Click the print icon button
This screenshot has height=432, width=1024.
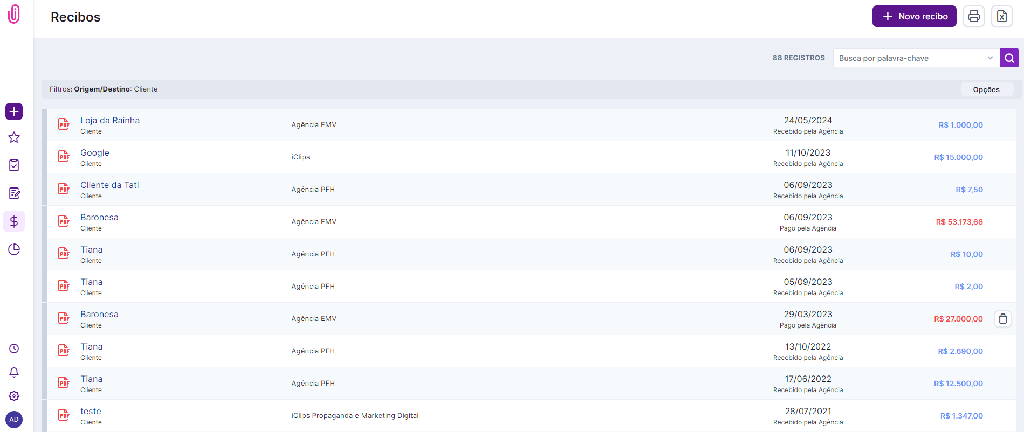[973, 16]
